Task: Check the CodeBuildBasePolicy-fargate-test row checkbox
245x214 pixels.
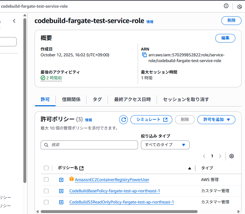Action: coord(46,191)
